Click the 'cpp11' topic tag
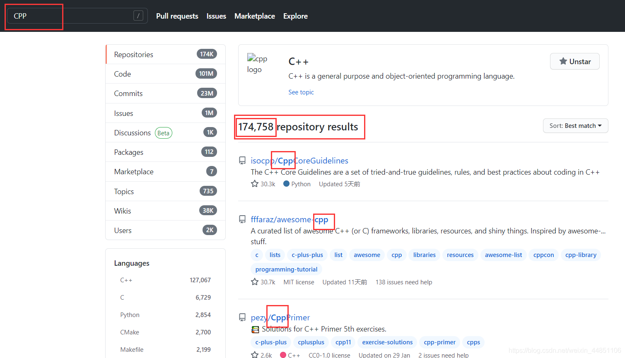The height and width of the screenshot is (358, 625). (x=343, y=342)
